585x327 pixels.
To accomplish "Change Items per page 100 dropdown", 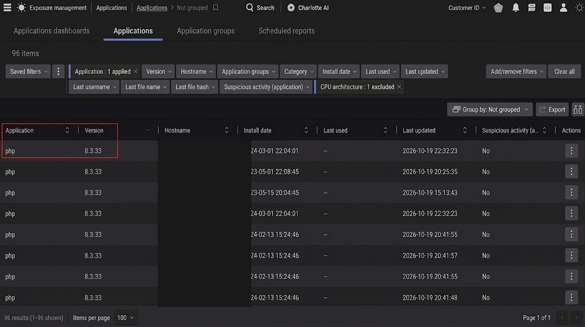I will click(x=126, y=318).
